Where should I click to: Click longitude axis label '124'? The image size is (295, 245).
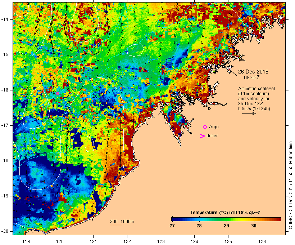click(x=195, y=241)
